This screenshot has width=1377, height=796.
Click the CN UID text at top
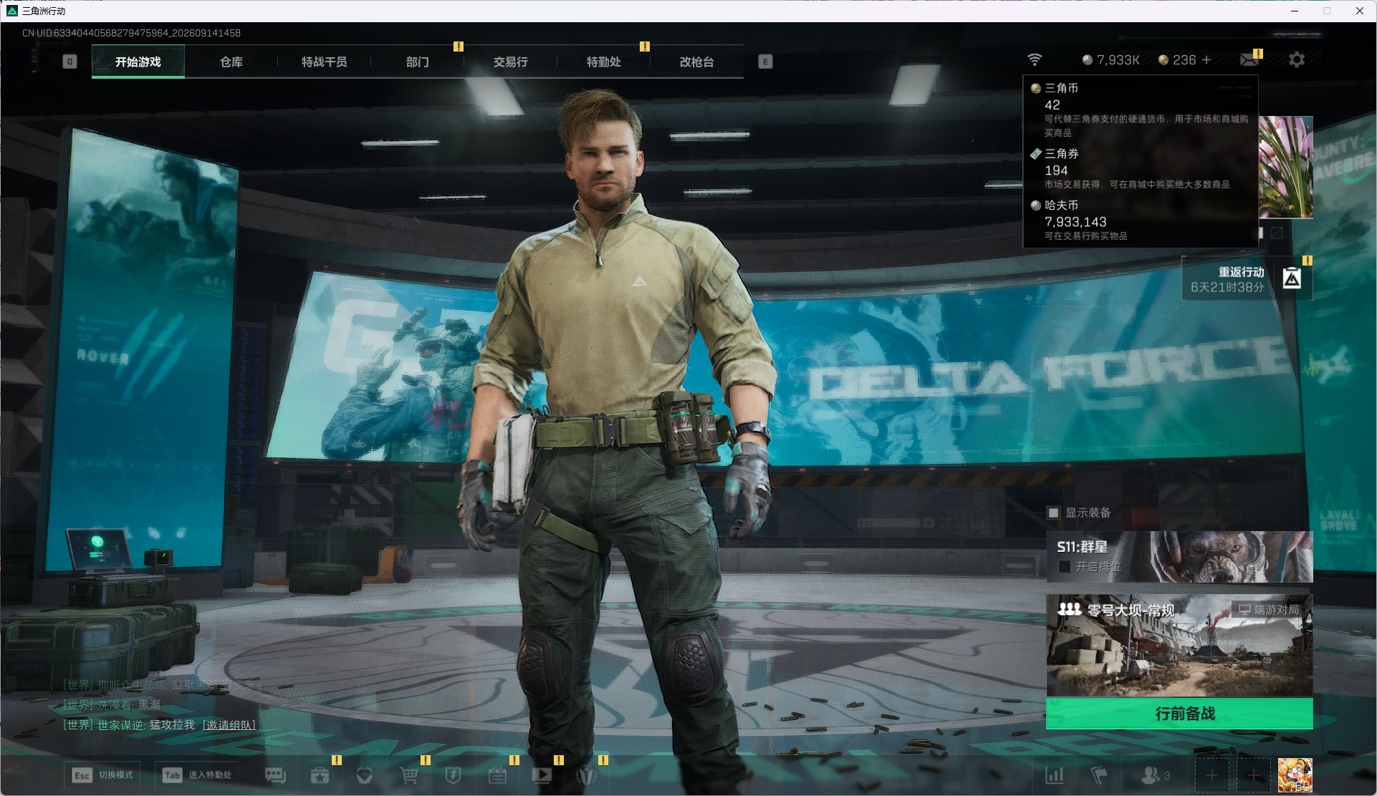click(131, 33)
